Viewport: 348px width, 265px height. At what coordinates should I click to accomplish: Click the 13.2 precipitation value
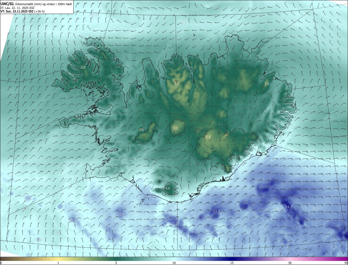click(x=174, y=224)
